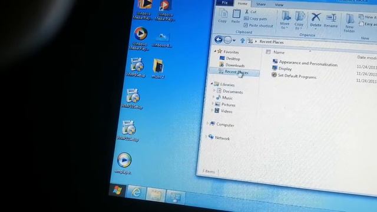Click the Recent Places address bar path

pos(272,42)
